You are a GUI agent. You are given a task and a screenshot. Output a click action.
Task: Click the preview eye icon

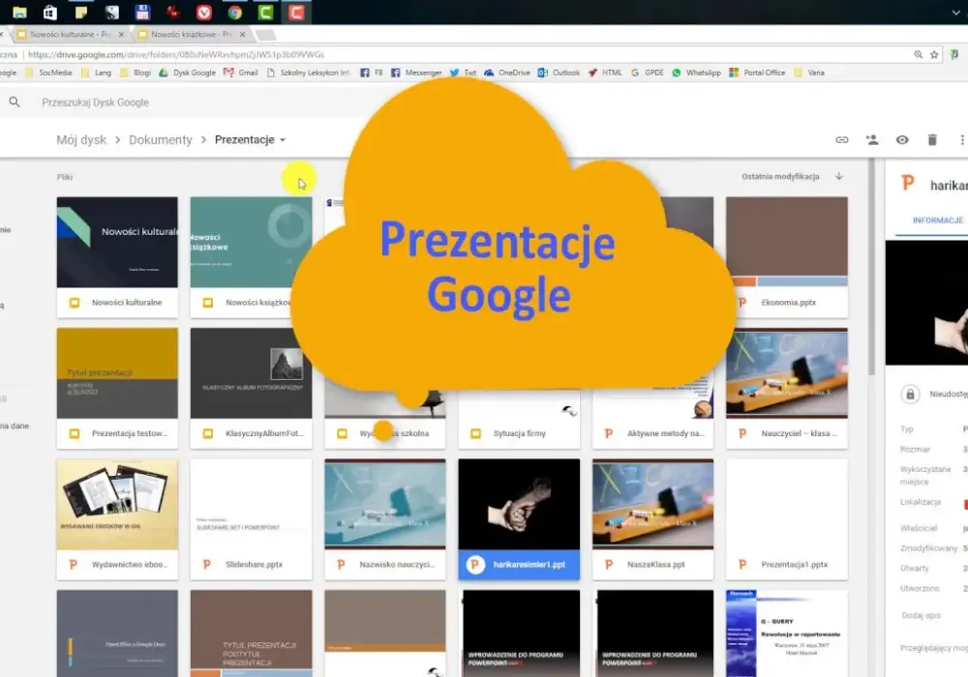coord(902,140)
